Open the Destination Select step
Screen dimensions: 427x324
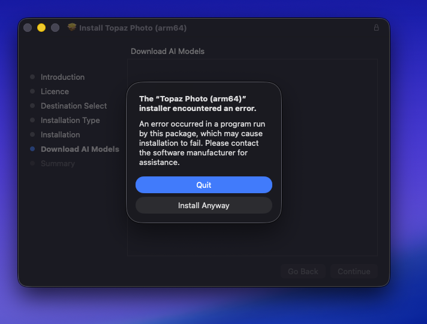[x=74, y=106]
